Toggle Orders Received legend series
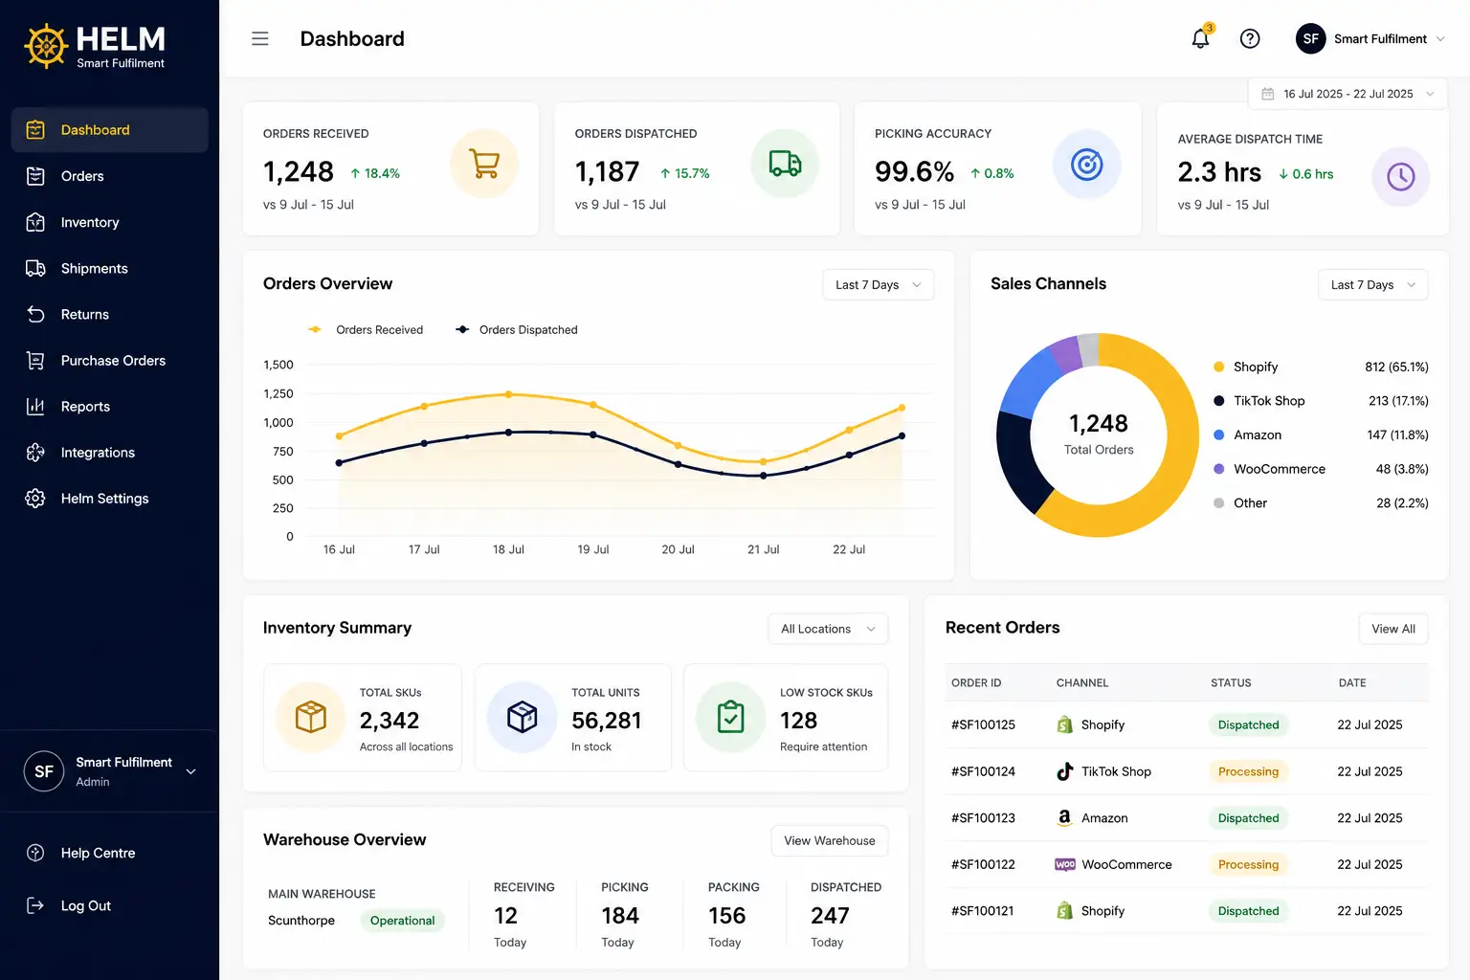The height and width of the screenshot is (980, 1470). tap(366, 329)
